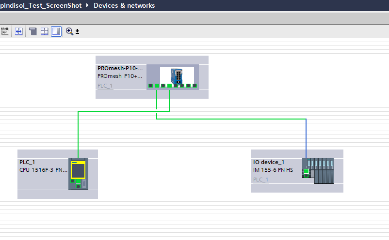The width and height of the screenshot is (389, 240).
Task: Toggle the highlighted table view panel icon
Action: 56,31
